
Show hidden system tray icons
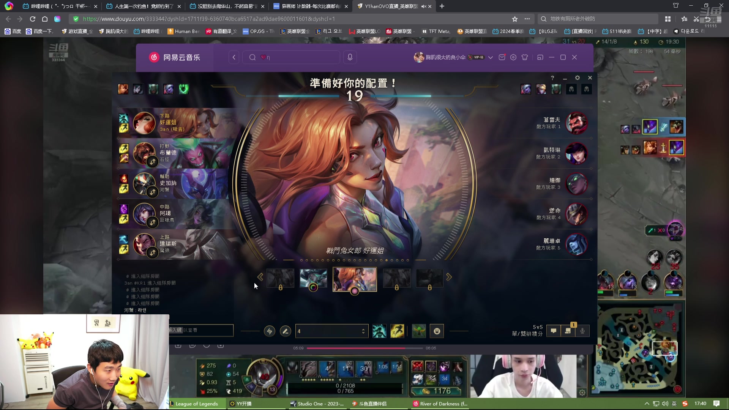coord(647,404)
